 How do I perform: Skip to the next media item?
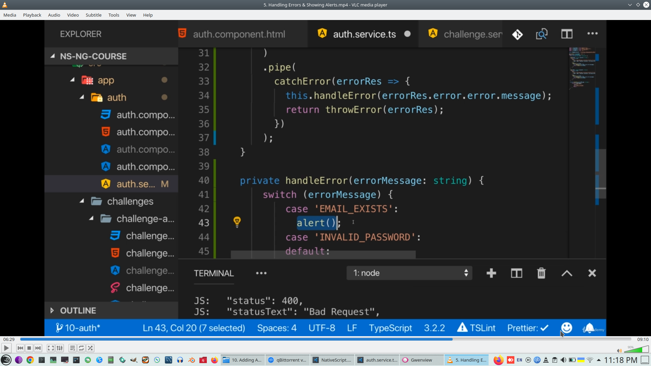tap(38, 348)
